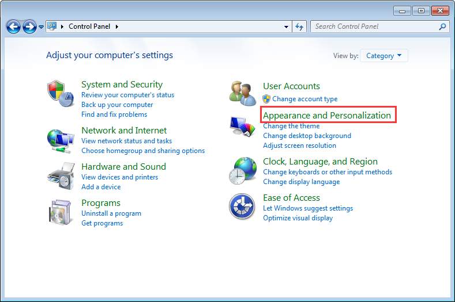Image resolution: width=455 pixels, height=302 pixels.
Task: Click Add a device link
Action: point(101,187)
